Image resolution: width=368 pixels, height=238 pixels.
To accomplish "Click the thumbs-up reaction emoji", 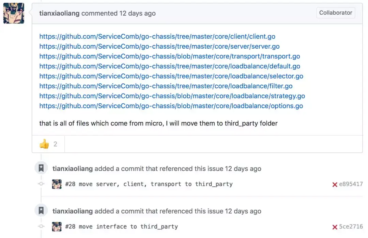I will [44, 144].
